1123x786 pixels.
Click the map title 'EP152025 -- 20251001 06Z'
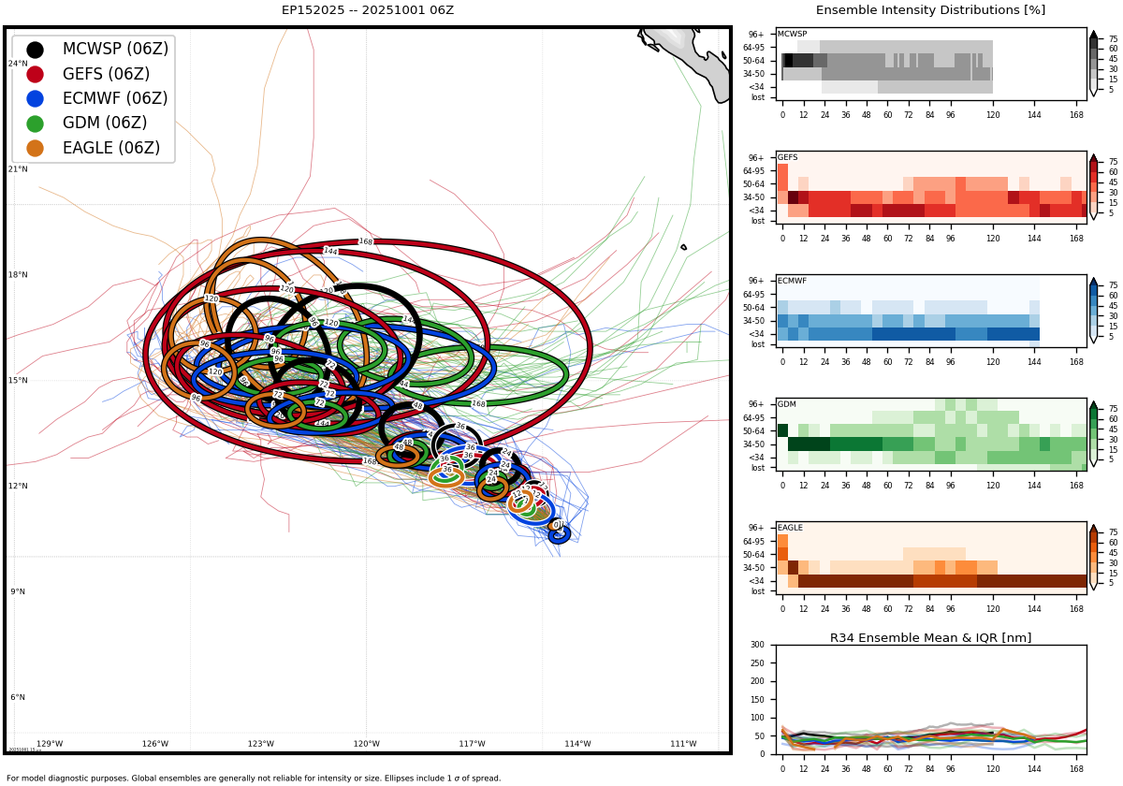(368, 10)
